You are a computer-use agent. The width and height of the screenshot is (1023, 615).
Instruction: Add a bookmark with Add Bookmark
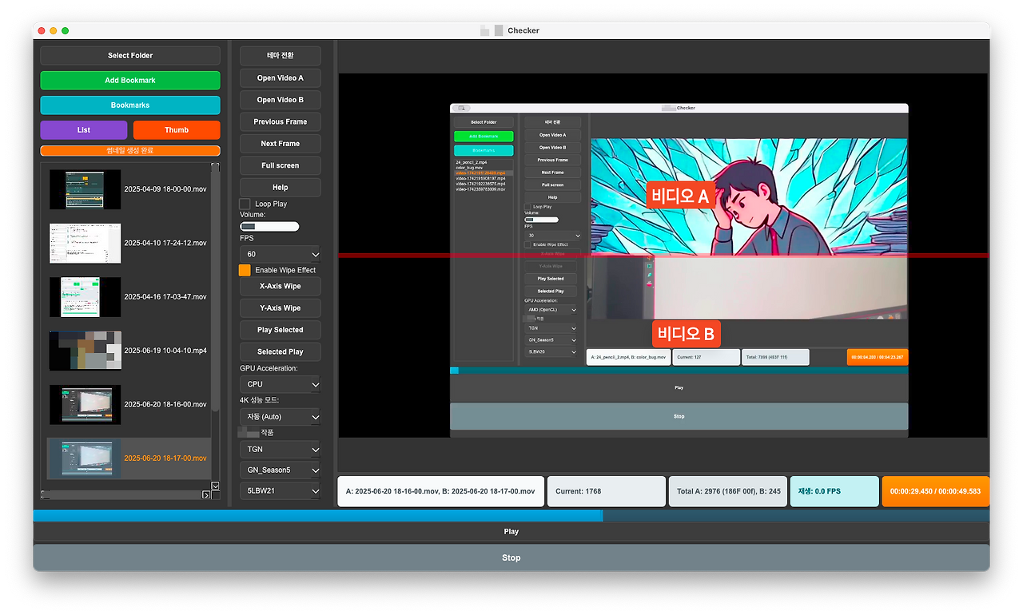(130, 81)
